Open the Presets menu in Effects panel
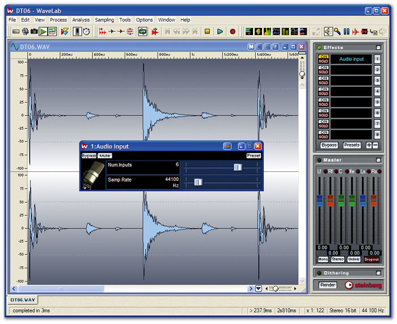 (x=352, y=145)
